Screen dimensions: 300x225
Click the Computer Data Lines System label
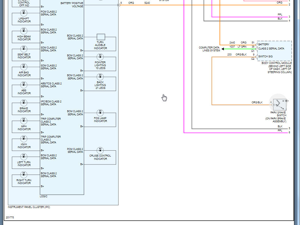point(209,49)
